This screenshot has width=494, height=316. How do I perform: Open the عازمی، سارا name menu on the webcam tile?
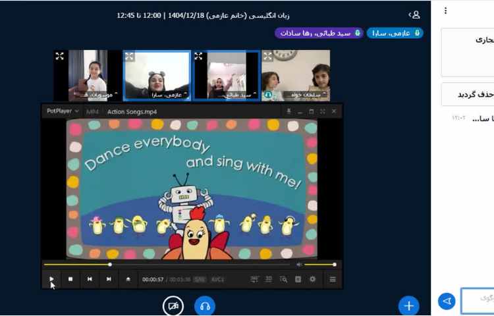167,94
